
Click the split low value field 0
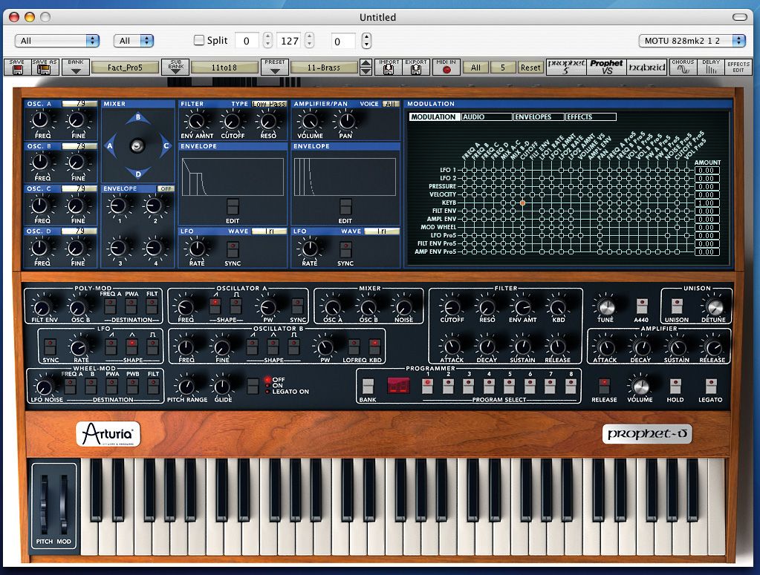click(247, 41)
